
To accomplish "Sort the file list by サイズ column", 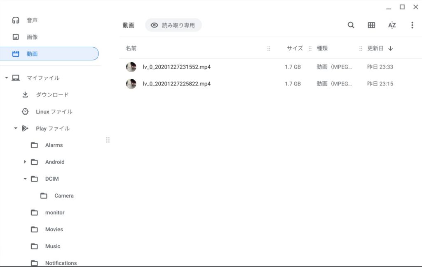I will tap(295, 48).
